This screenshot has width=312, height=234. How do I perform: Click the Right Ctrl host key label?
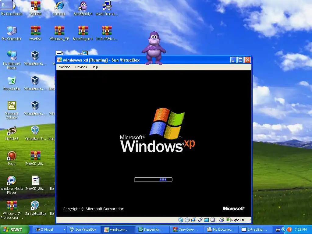238,220
